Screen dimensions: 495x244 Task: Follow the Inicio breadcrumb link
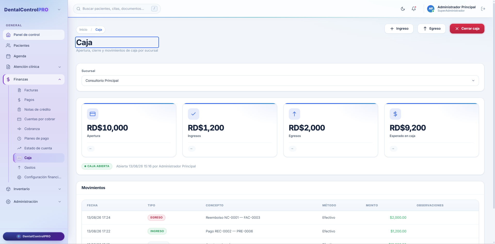[83, 30]
